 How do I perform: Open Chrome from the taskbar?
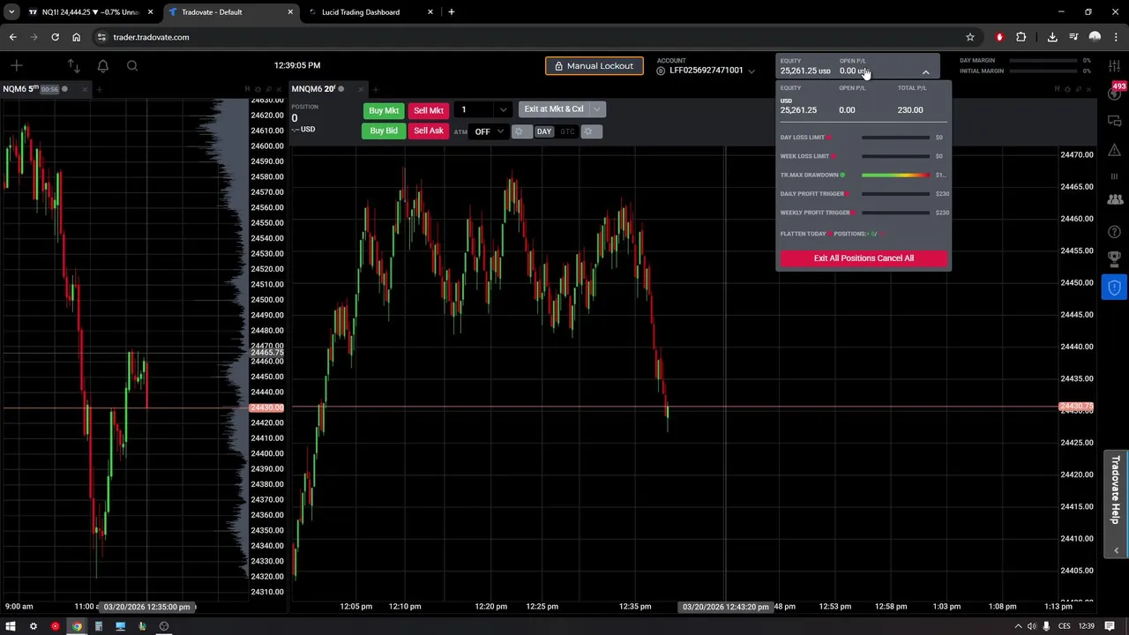[x=77, y=626]
